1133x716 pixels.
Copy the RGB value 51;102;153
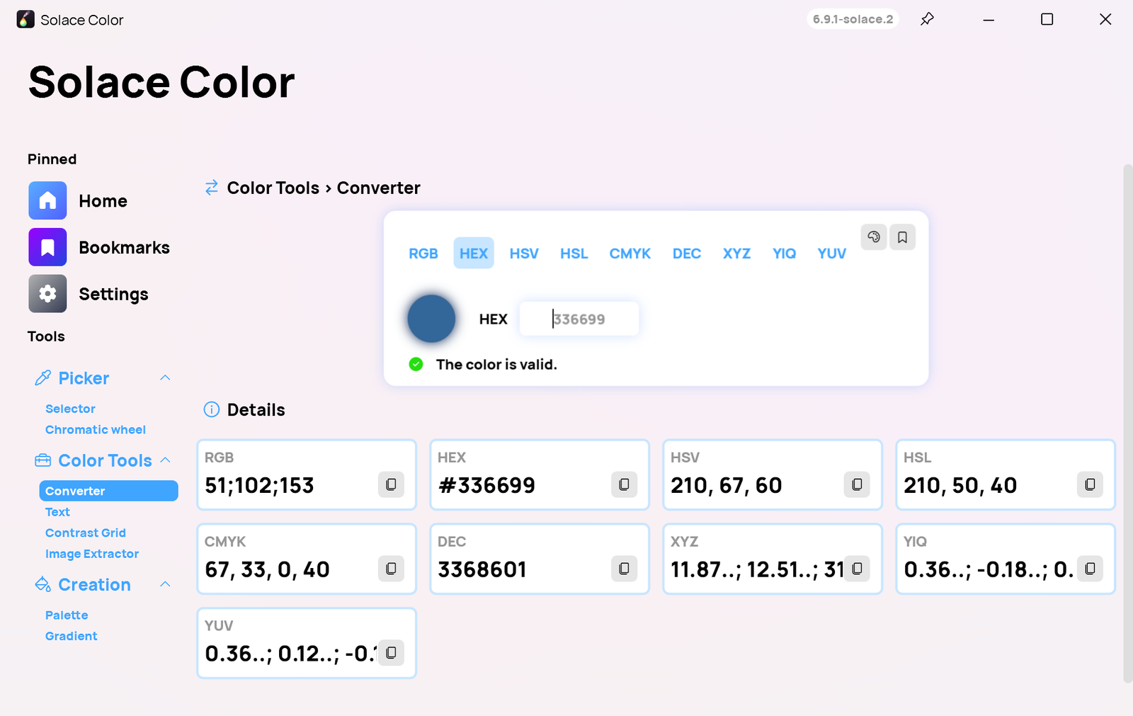(x=391, y=484)
